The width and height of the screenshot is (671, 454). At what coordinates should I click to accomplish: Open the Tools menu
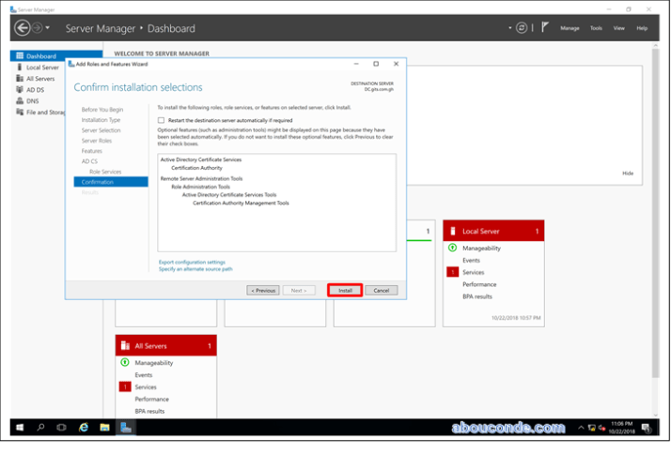tap(596, 28)
